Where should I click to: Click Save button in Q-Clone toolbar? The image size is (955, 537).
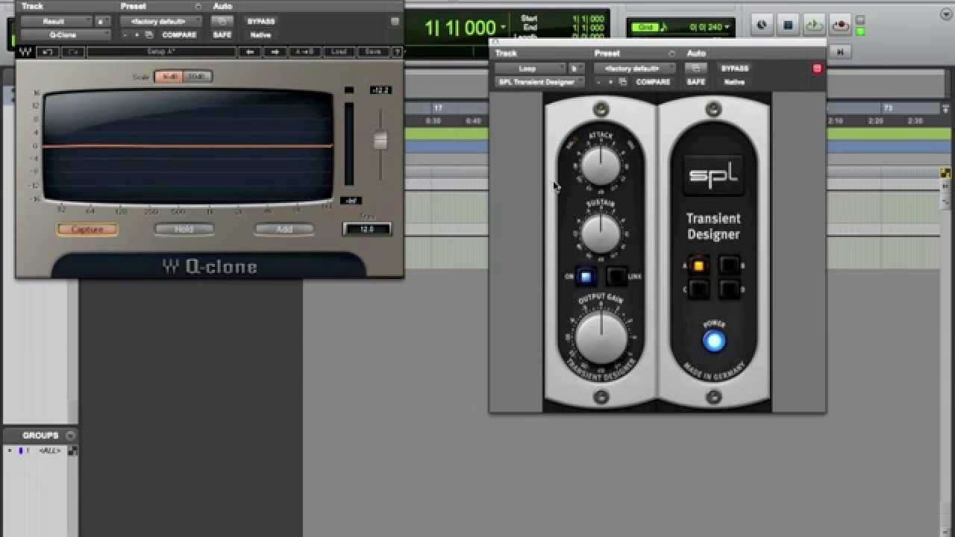point(373,52)
